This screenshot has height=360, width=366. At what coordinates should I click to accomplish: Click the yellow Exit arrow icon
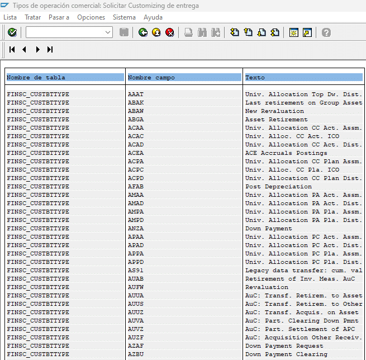click(x=156, y=33)
